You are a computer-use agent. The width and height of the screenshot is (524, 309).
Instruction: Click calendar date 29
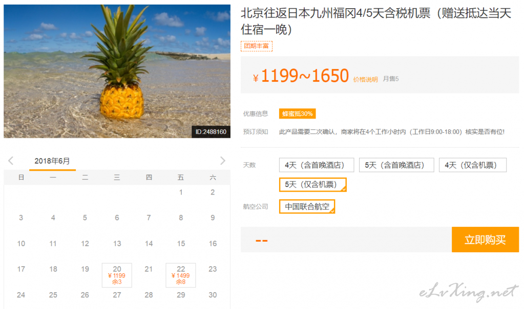coord(181,295)
